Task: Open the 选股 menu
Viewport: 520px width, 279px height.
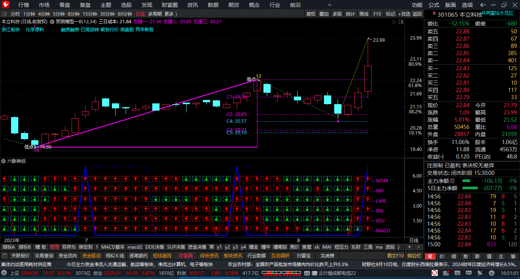Action: tap(126, 5)
